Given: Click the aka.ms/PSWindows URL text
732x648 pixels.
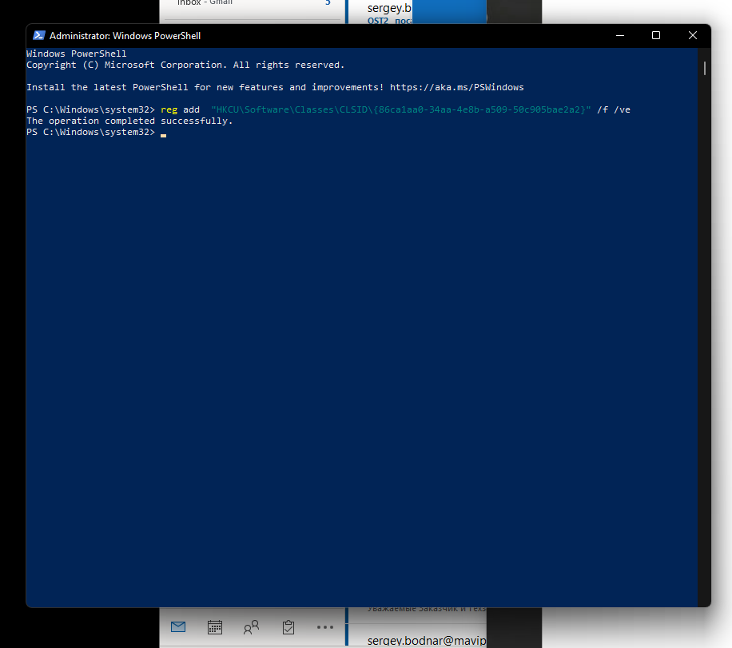Looking at the screenshot, I should tap(456, 87).
